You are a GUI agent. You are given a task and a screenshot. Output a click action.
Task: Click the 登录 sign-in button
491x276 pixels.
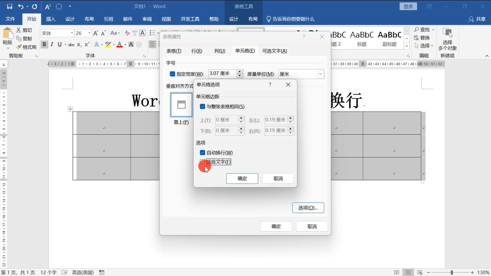click(x=408, y=6)
